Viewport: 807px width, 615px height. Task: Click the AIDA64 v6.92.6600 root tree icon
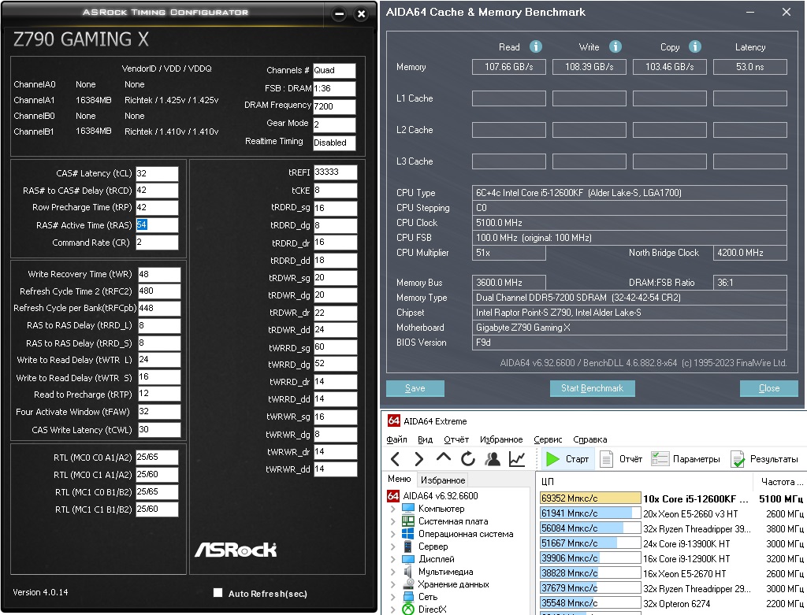click(393, 496)
